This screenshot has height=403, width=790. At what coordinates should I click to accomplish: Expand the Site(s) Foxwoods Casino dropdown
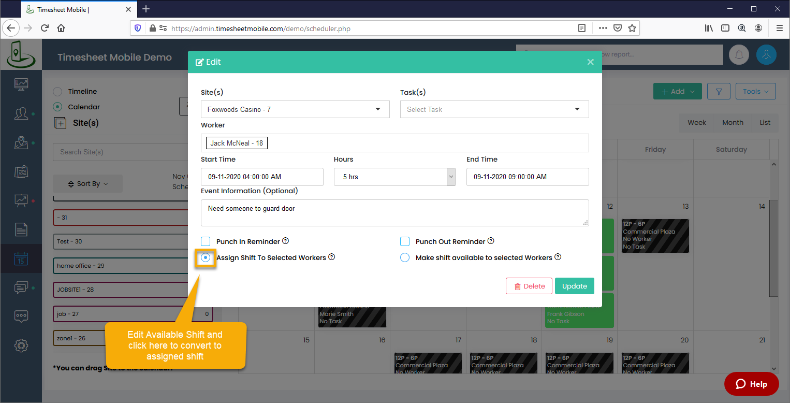click(295, 109)
